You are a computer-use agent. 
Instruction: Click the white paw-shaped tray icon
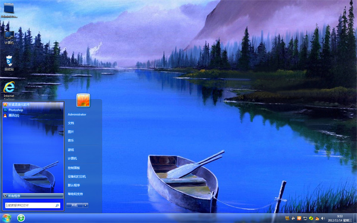point(293,218)
